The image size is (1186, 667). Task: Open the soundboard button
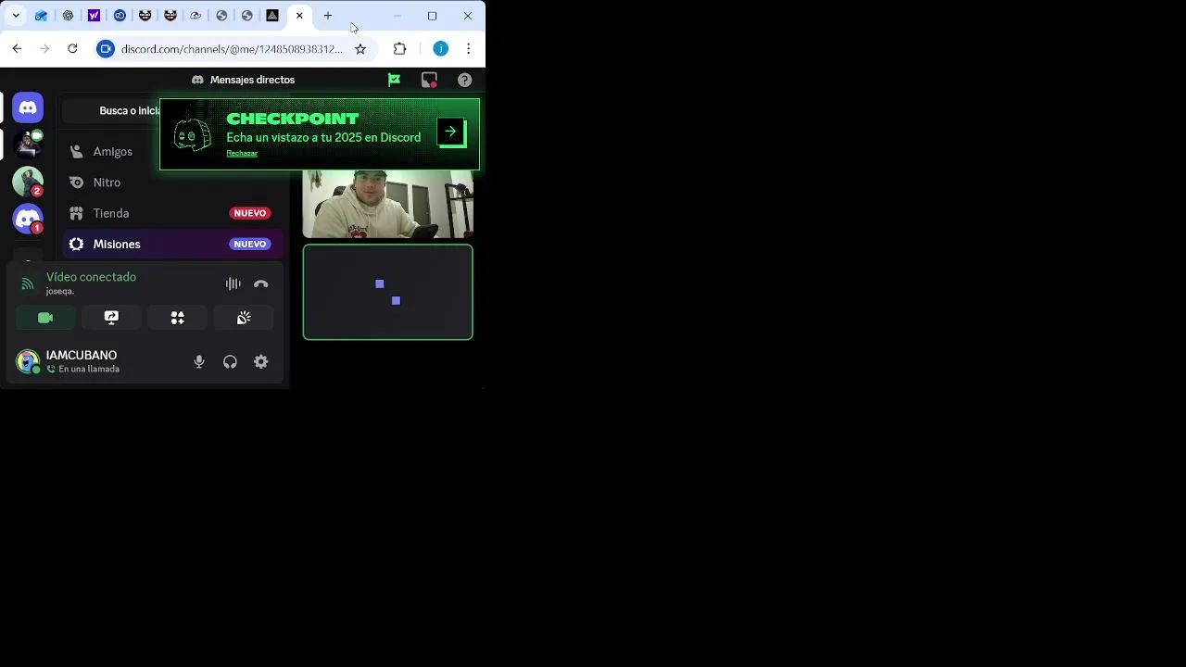(244, 318)
